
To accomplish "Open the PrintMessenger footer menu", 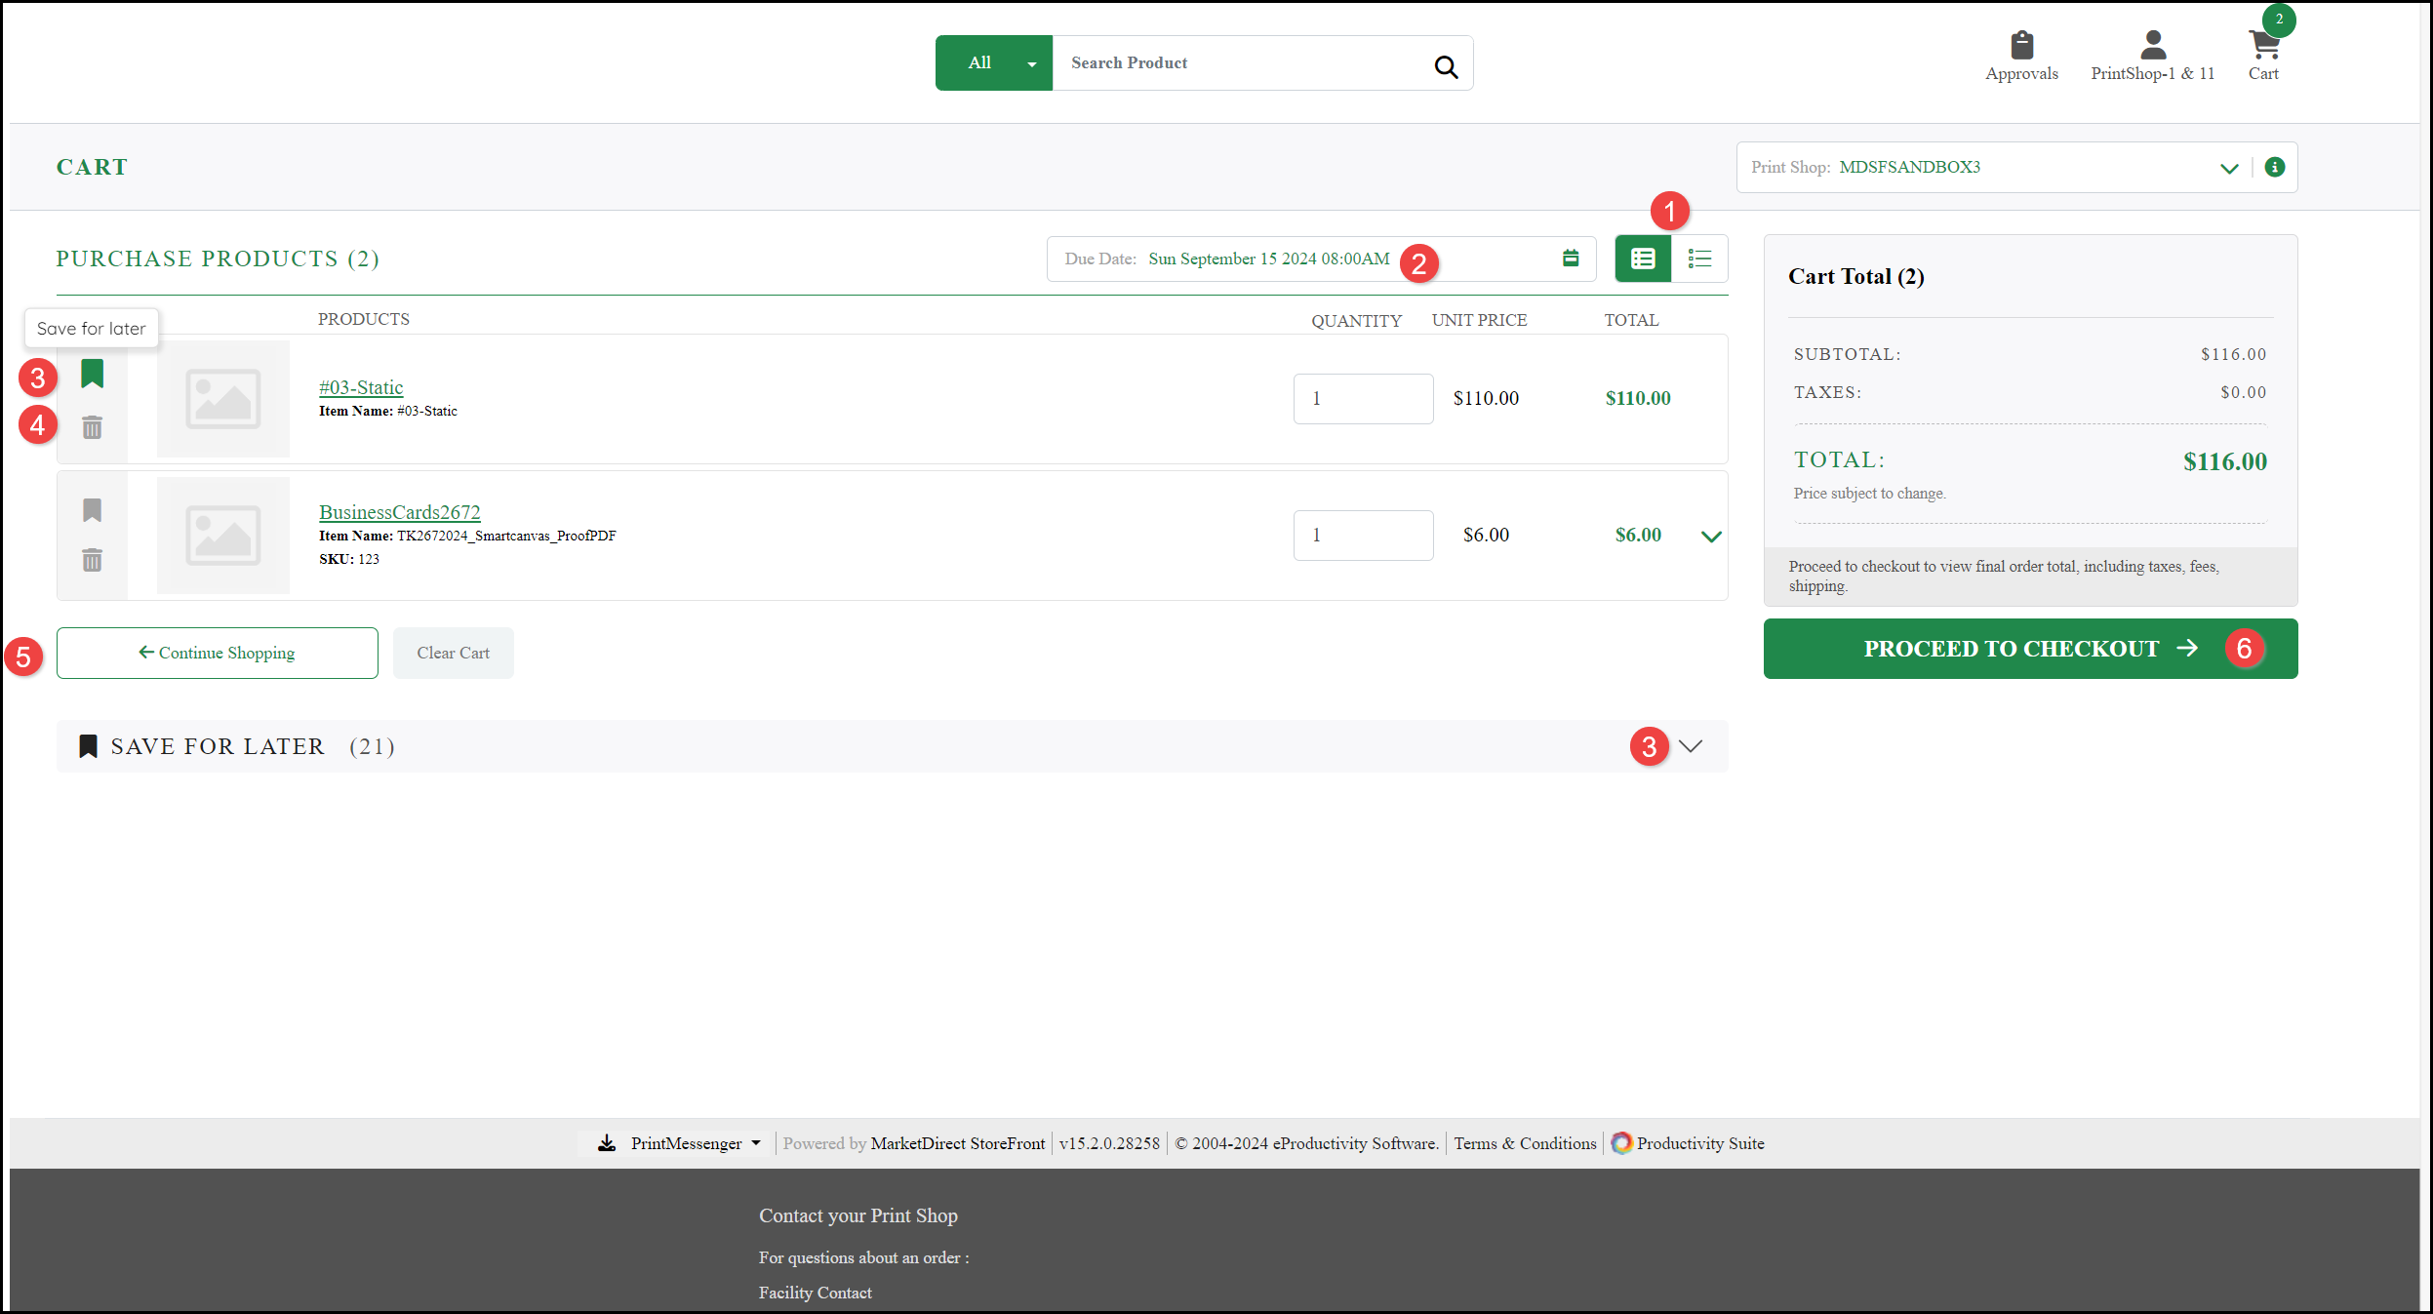I will [686, 1143].
